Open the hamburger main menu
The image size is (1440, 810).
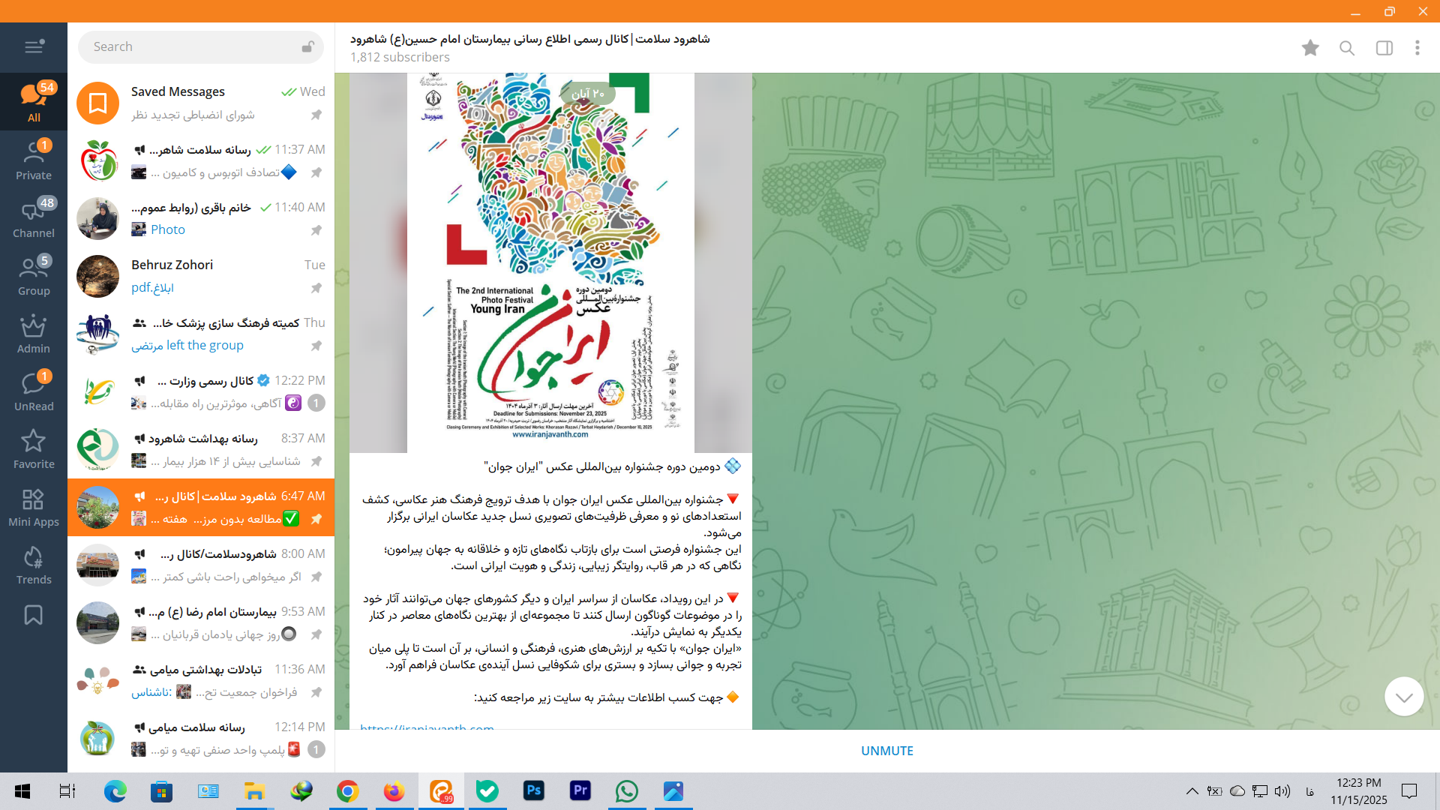tap(34, 46)
